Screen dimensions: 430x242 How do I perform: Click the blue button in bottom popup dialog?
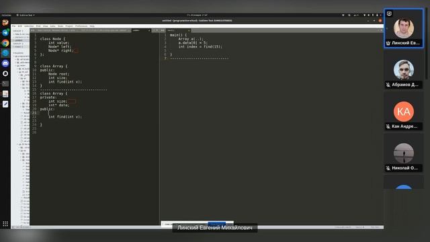216,224
